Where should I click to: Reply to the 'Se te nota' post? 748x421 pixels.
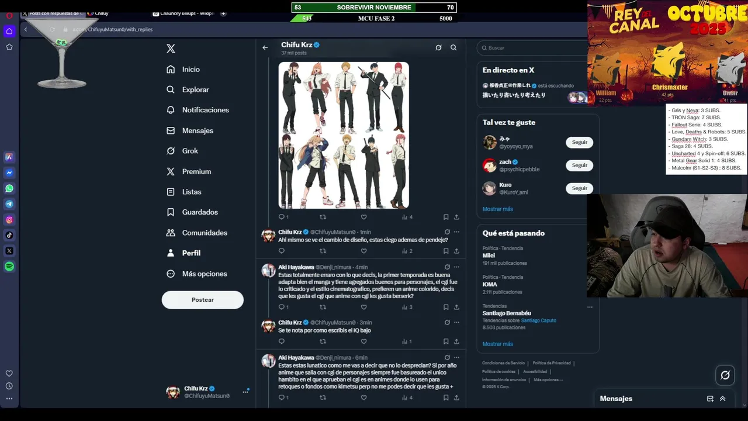282,341
